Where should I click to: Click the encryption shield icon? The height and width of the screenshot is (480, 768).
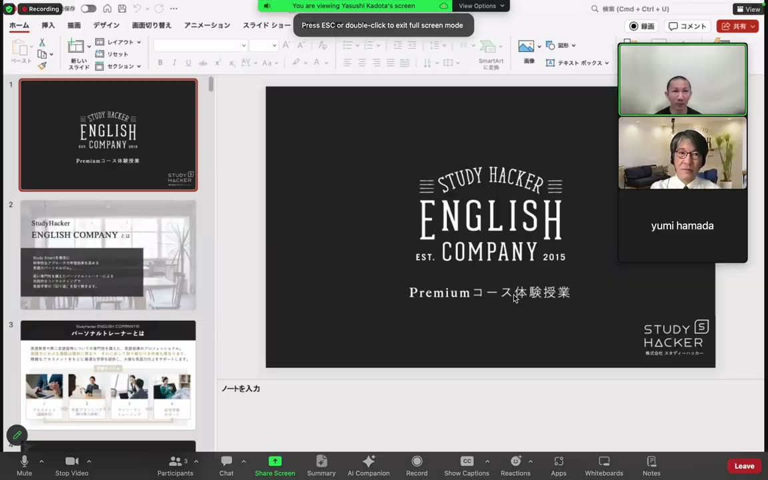[9, 9]
